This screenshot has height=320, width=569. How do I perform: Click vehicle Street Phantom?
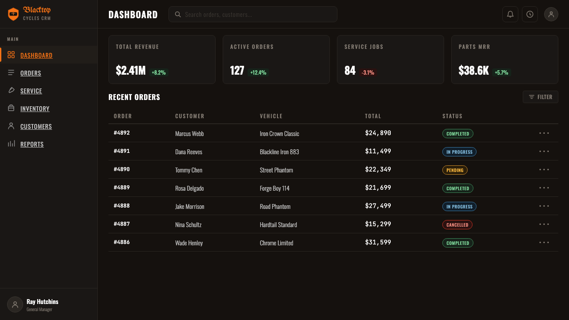point(276,170)
